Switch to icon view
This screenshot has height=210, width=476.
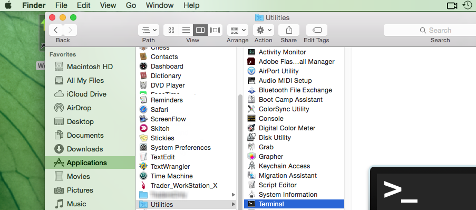click(x=171, y=30)
